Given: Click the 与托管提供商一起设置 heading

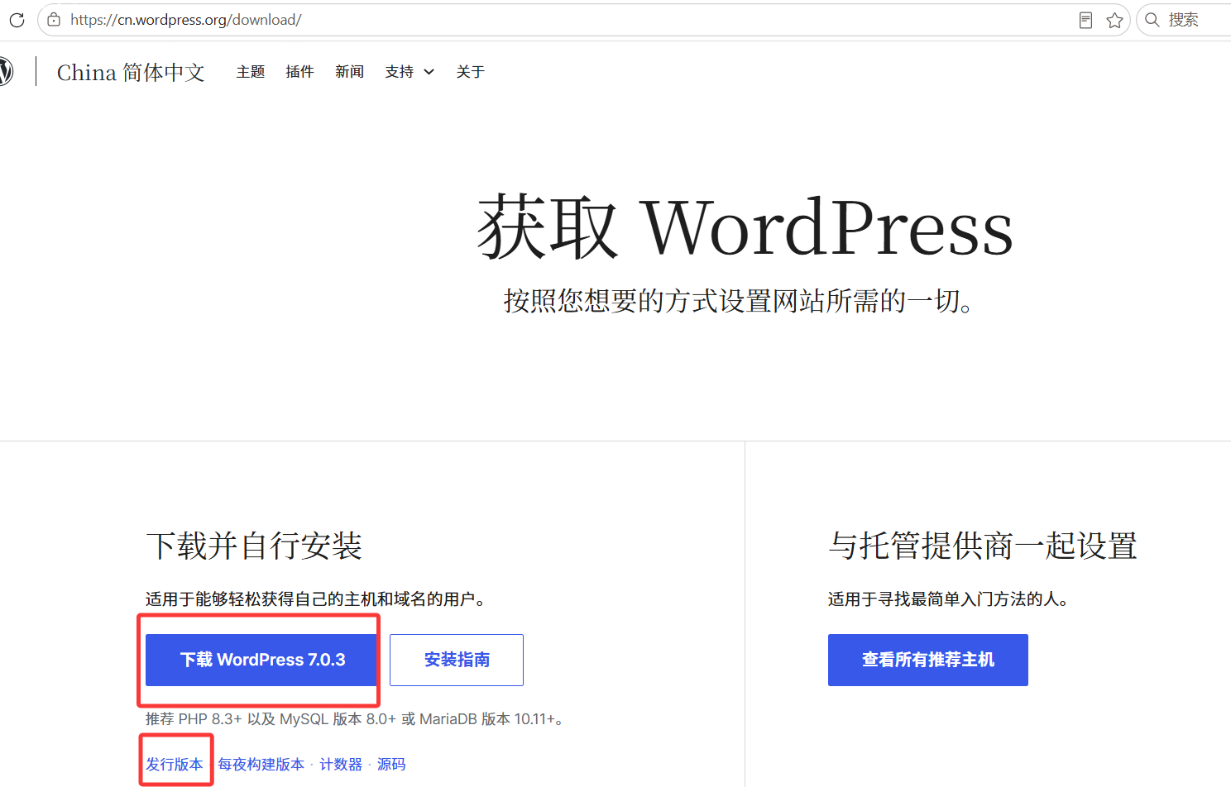Looking at the screenshot, I should pos(983,546).
